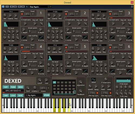Click the W (write automation) button next to R
Viewport: 135px width, 114px height.
coord(15,7)
